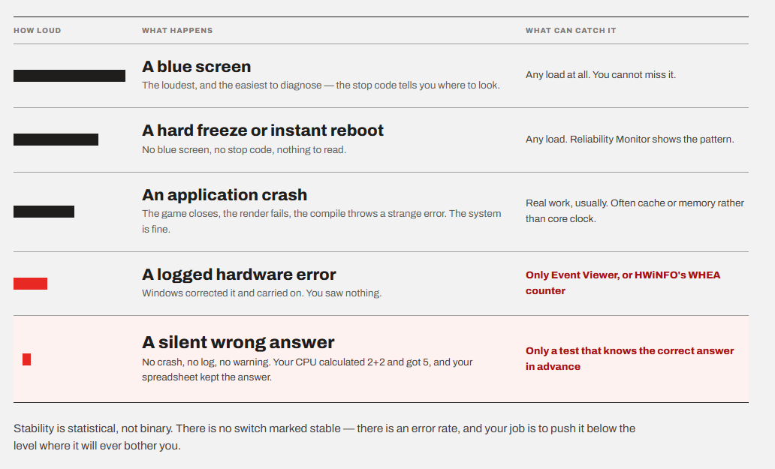Click 'Windows corrected it and carried on' text
The width and height of the screenshot is (775, 469).
(261, 293)
